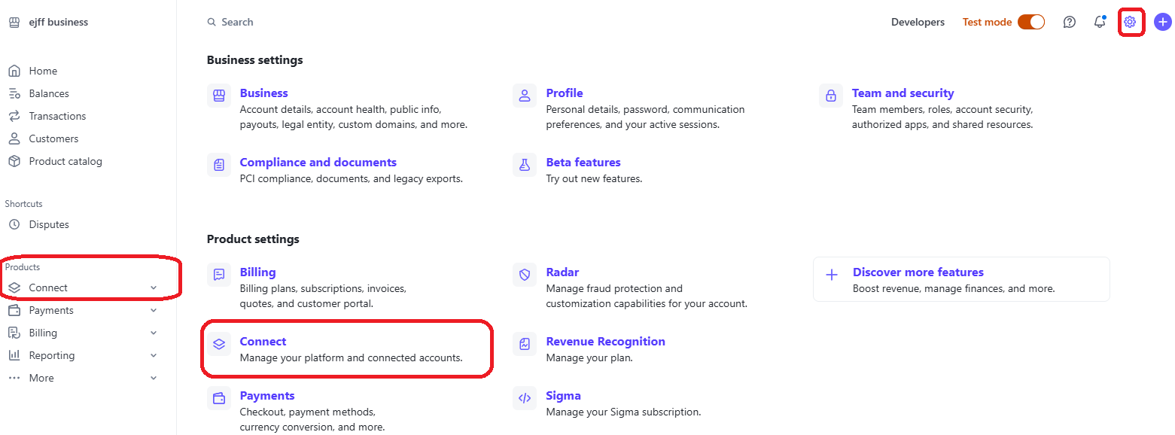Screen dimensions: 1175x435
Task: Click the Revenue Recognition chart icon
Action: tap(525, 344)
